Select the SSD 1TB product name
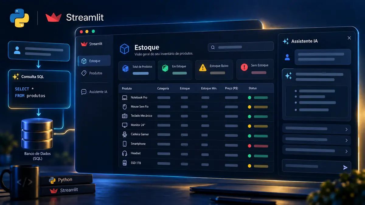 coord(136,163)
